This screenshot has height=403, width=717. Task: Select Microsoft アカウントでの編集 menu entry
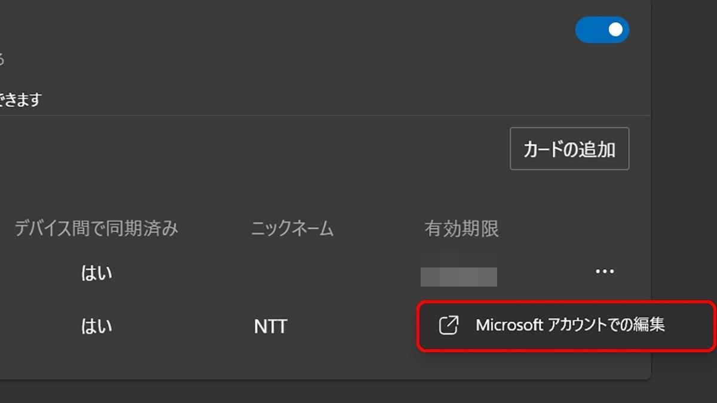(566, 325)
